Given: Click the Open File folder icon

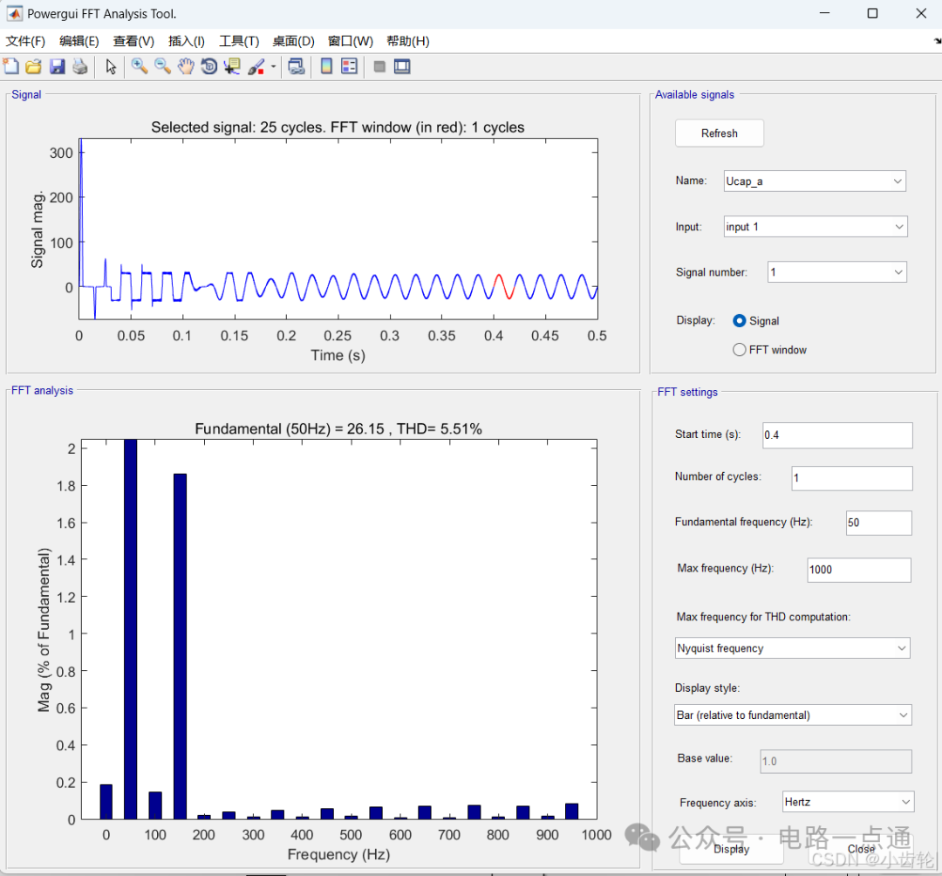Looking at the screenshot, I should coord(33,66).
